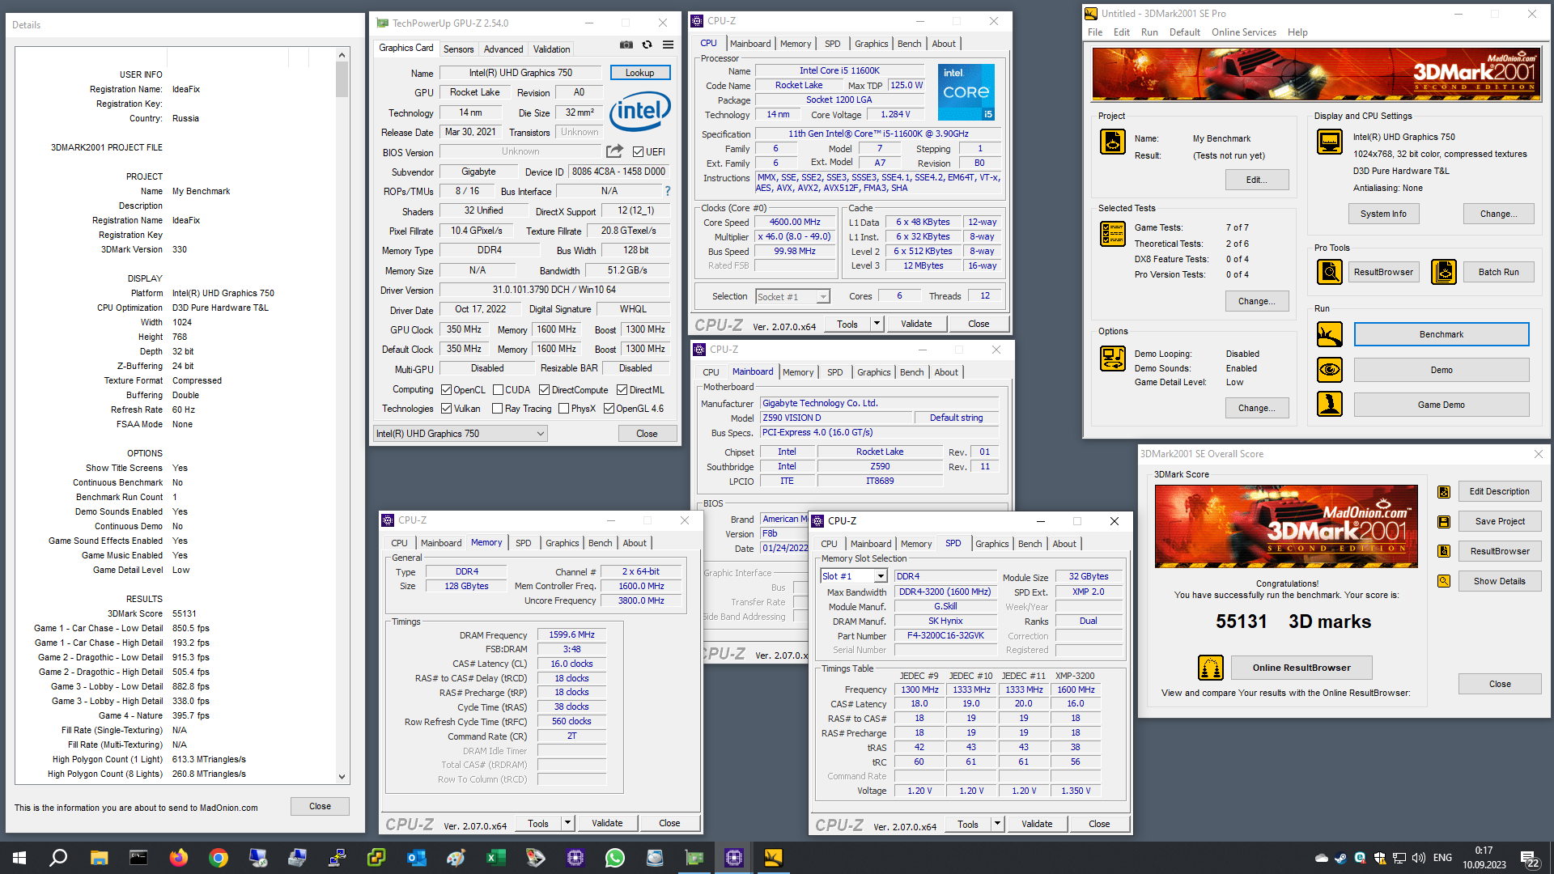Toggle the Vulkan checkbox
Viewport: 1554px width, 874px height.
pos(446,409)
